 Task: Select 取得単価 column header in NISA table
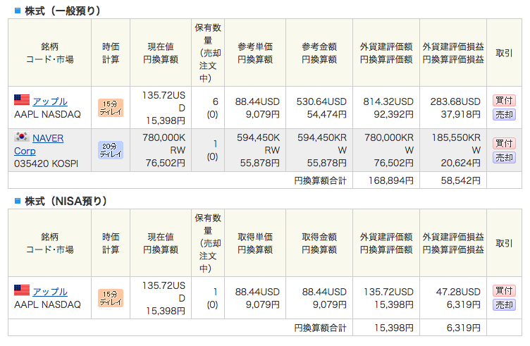click(x=255, y=237)
